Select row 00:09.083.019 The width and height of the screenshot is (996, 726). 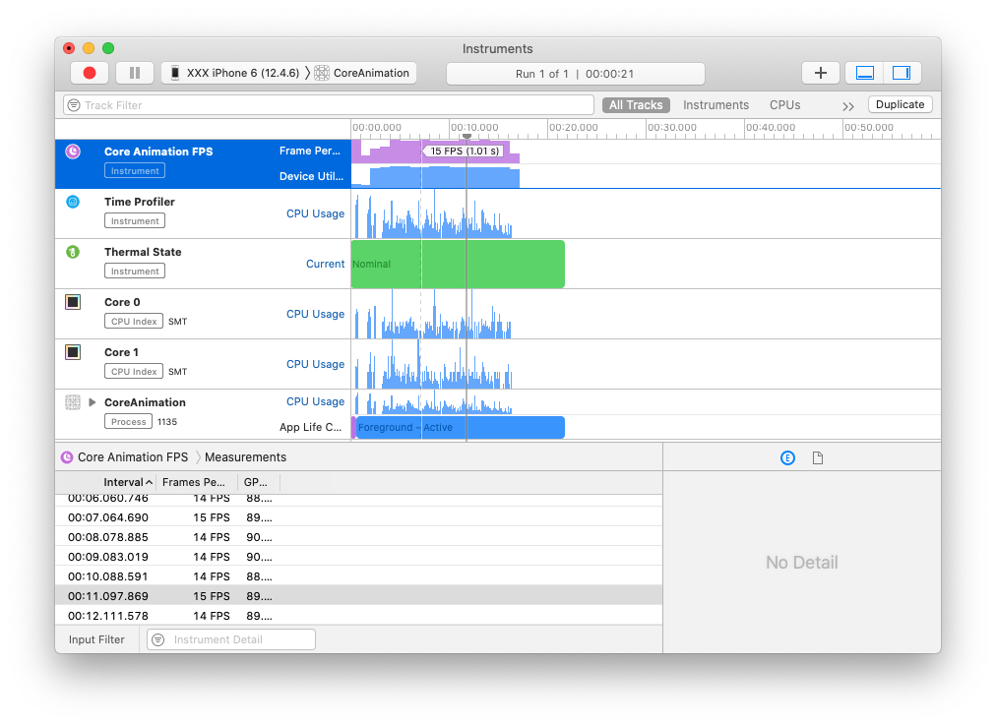pyautogui.click(x=359, y=557)
